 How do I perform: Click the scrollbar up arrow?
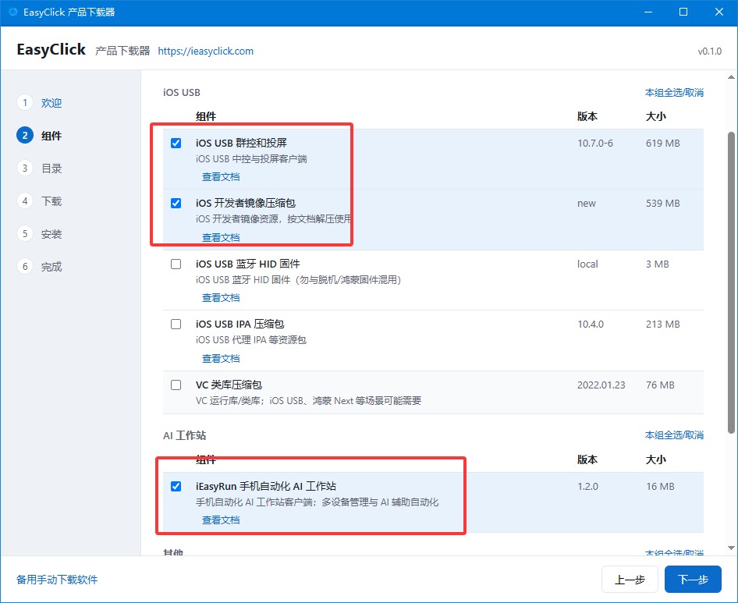(731, 77)
